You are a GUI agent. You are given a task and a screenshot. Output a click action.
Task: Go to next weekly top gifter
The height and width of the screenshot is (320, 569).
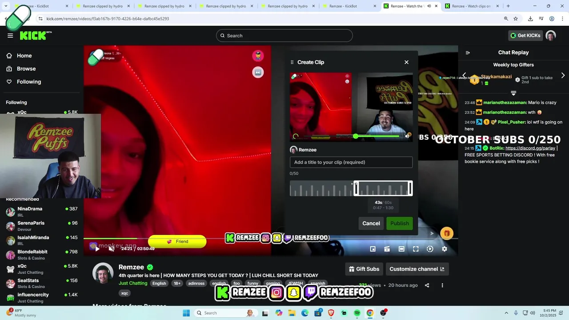[563, 76]
